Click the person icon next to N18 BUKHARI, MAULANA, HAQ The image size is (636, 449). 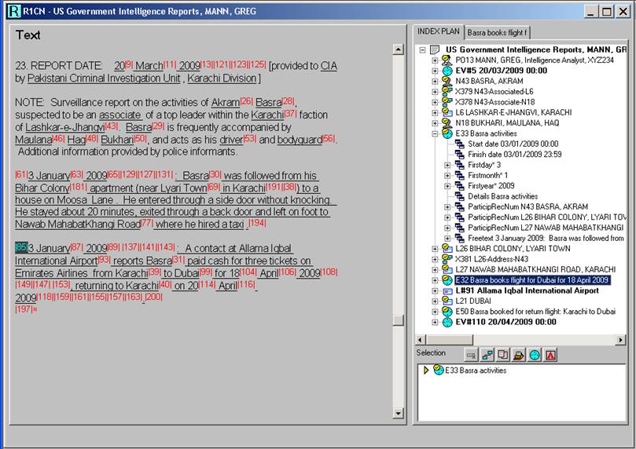click(x=447, y=122)
